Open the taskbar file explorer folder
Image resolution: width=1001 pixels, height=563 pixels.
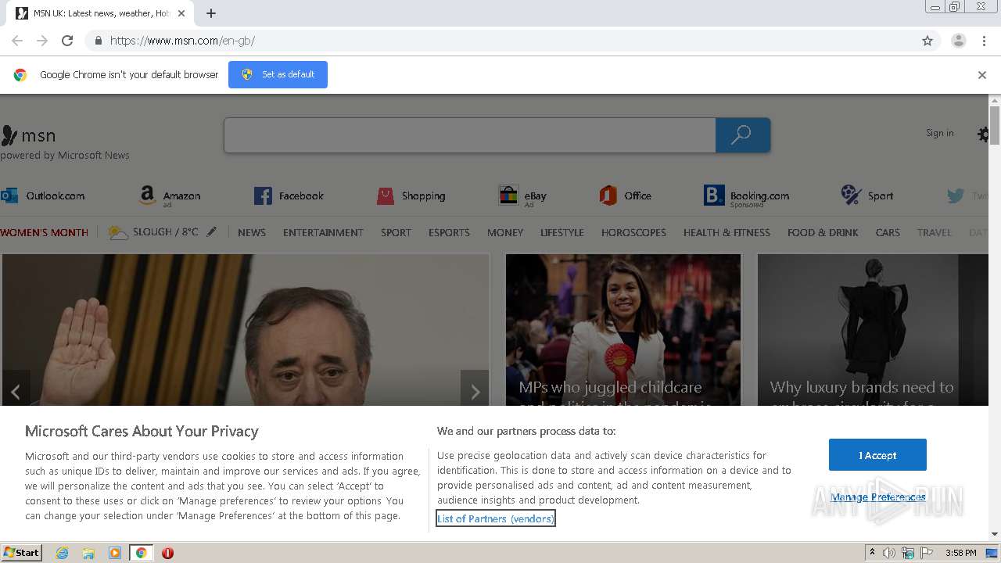tap(88, 553)
